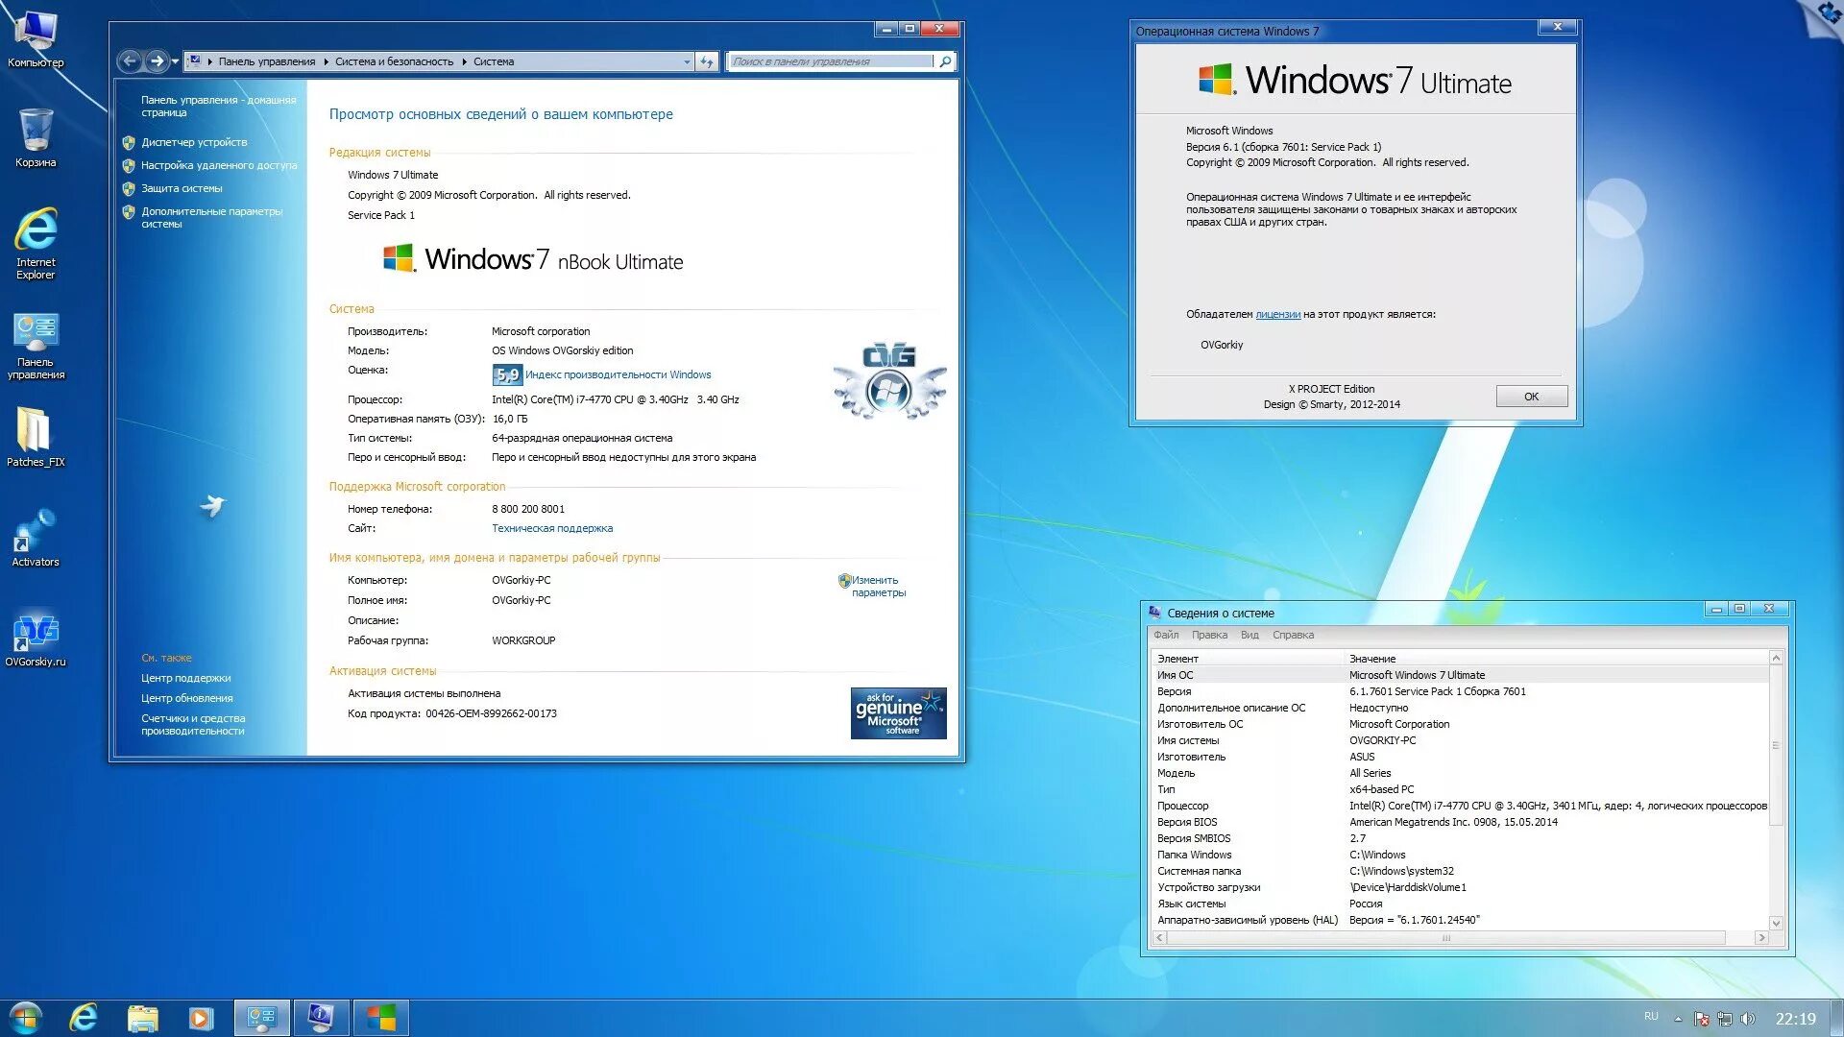This screenshot has width=1844, height=1037.
Task: Open Вид menu in Сведения о системе
Action: [x=1250, y=635]
